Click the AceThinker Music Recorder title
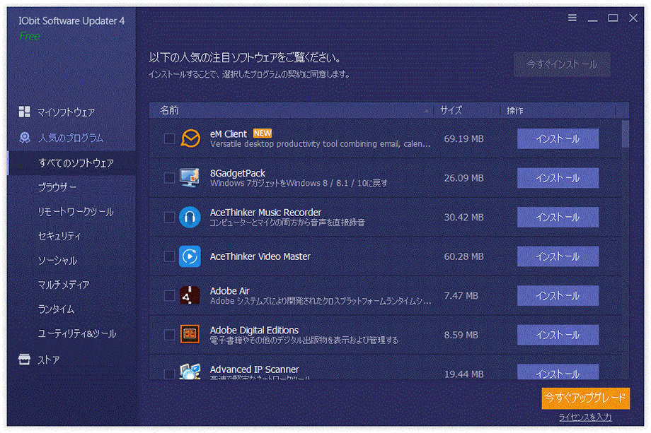 pyautogui.click(x=266, y=212)
